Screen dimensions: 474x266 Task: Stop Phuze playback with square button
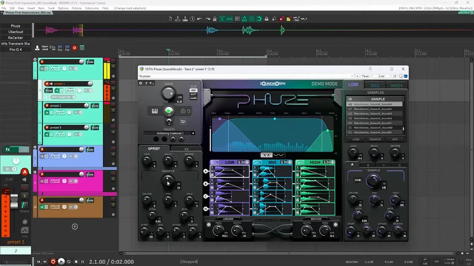pos(169,121)
